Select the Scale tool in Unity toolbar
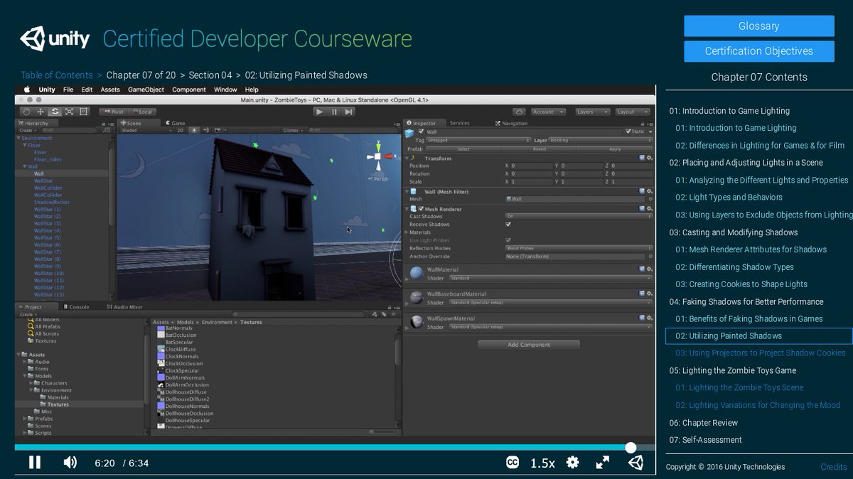853x479 pixels. coord(69,112)
